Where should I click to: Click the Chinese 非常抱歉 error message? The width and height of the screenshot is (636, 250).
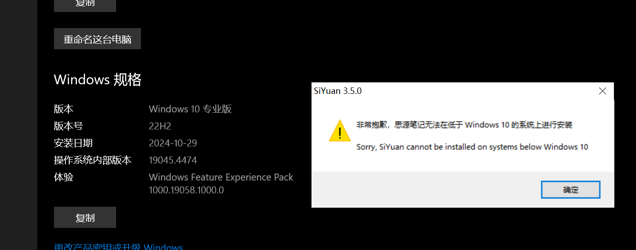point(464,125)
